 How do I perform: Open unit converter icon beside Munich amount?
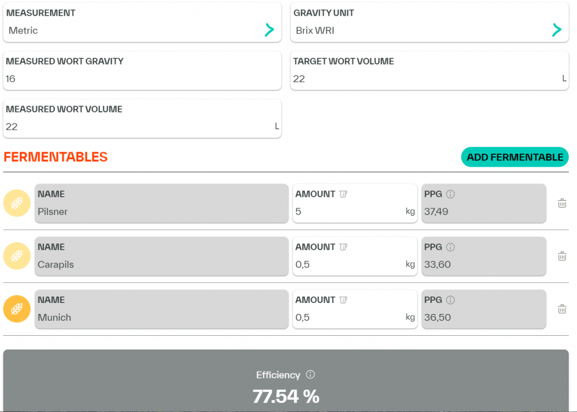click(x=343, y=300)
